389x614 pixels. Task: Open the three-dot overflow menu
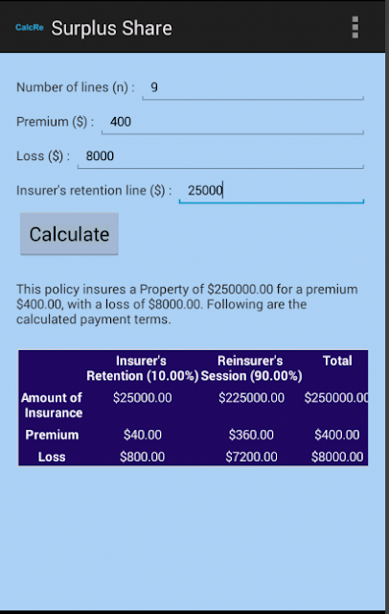coord(355,28)
